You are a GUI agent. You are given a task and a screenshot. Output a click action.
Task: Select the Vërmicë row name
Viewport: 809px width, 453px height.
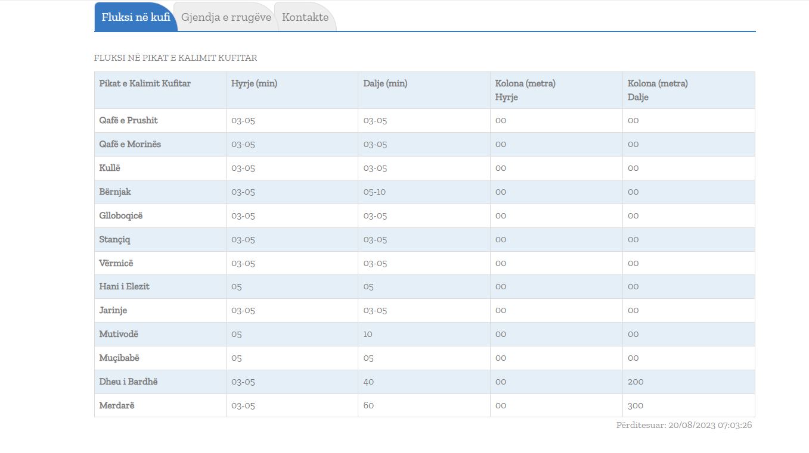pyautogui.click(x=116, y=263)
